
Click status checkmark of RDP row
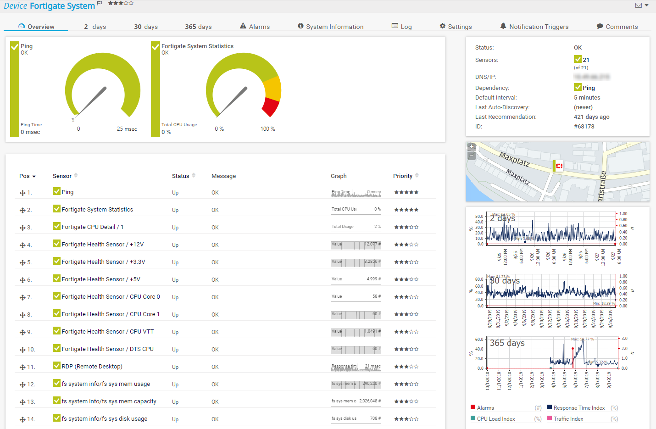[x=56, y=366]
